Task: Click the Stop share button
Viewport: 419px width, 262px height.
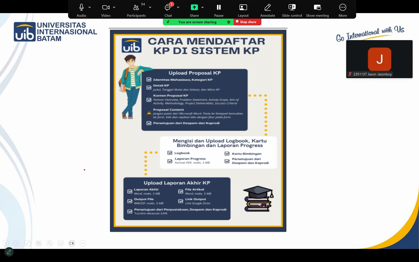Action: coord(247,22)
